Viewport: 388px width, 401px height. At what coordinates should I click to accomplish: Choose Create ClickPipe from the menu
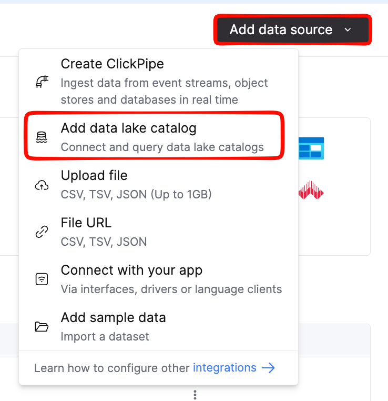point(158,81)
